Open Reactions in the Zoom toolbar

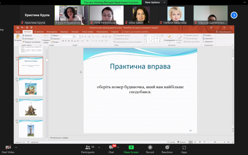(x=167, y=149)
